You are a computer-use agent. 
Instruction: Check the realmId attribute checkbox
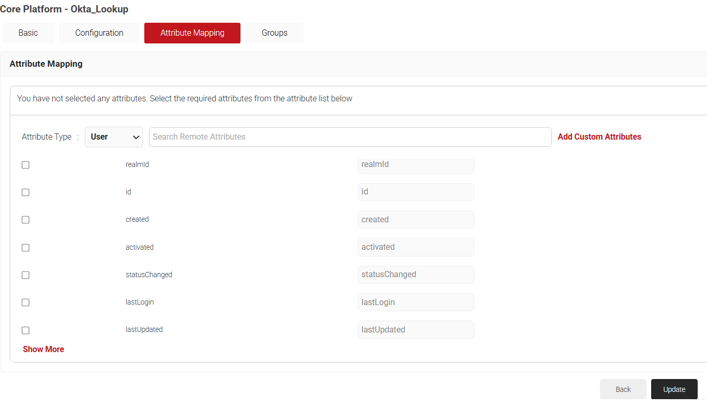(x=25, y=165)
